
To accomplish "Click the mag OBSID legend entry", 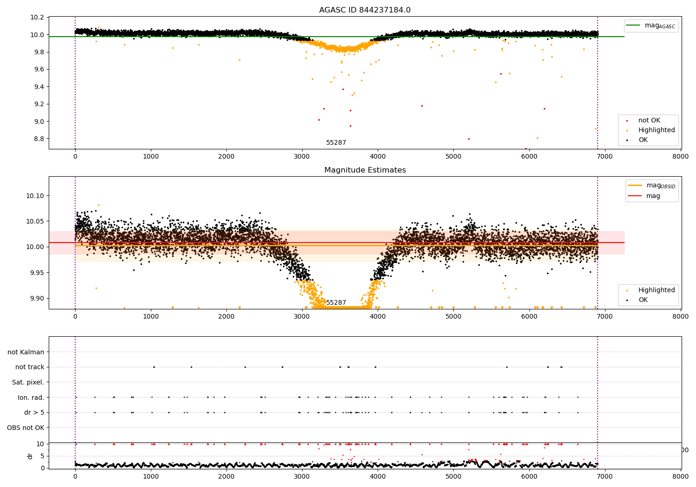I will coord(652,186).
